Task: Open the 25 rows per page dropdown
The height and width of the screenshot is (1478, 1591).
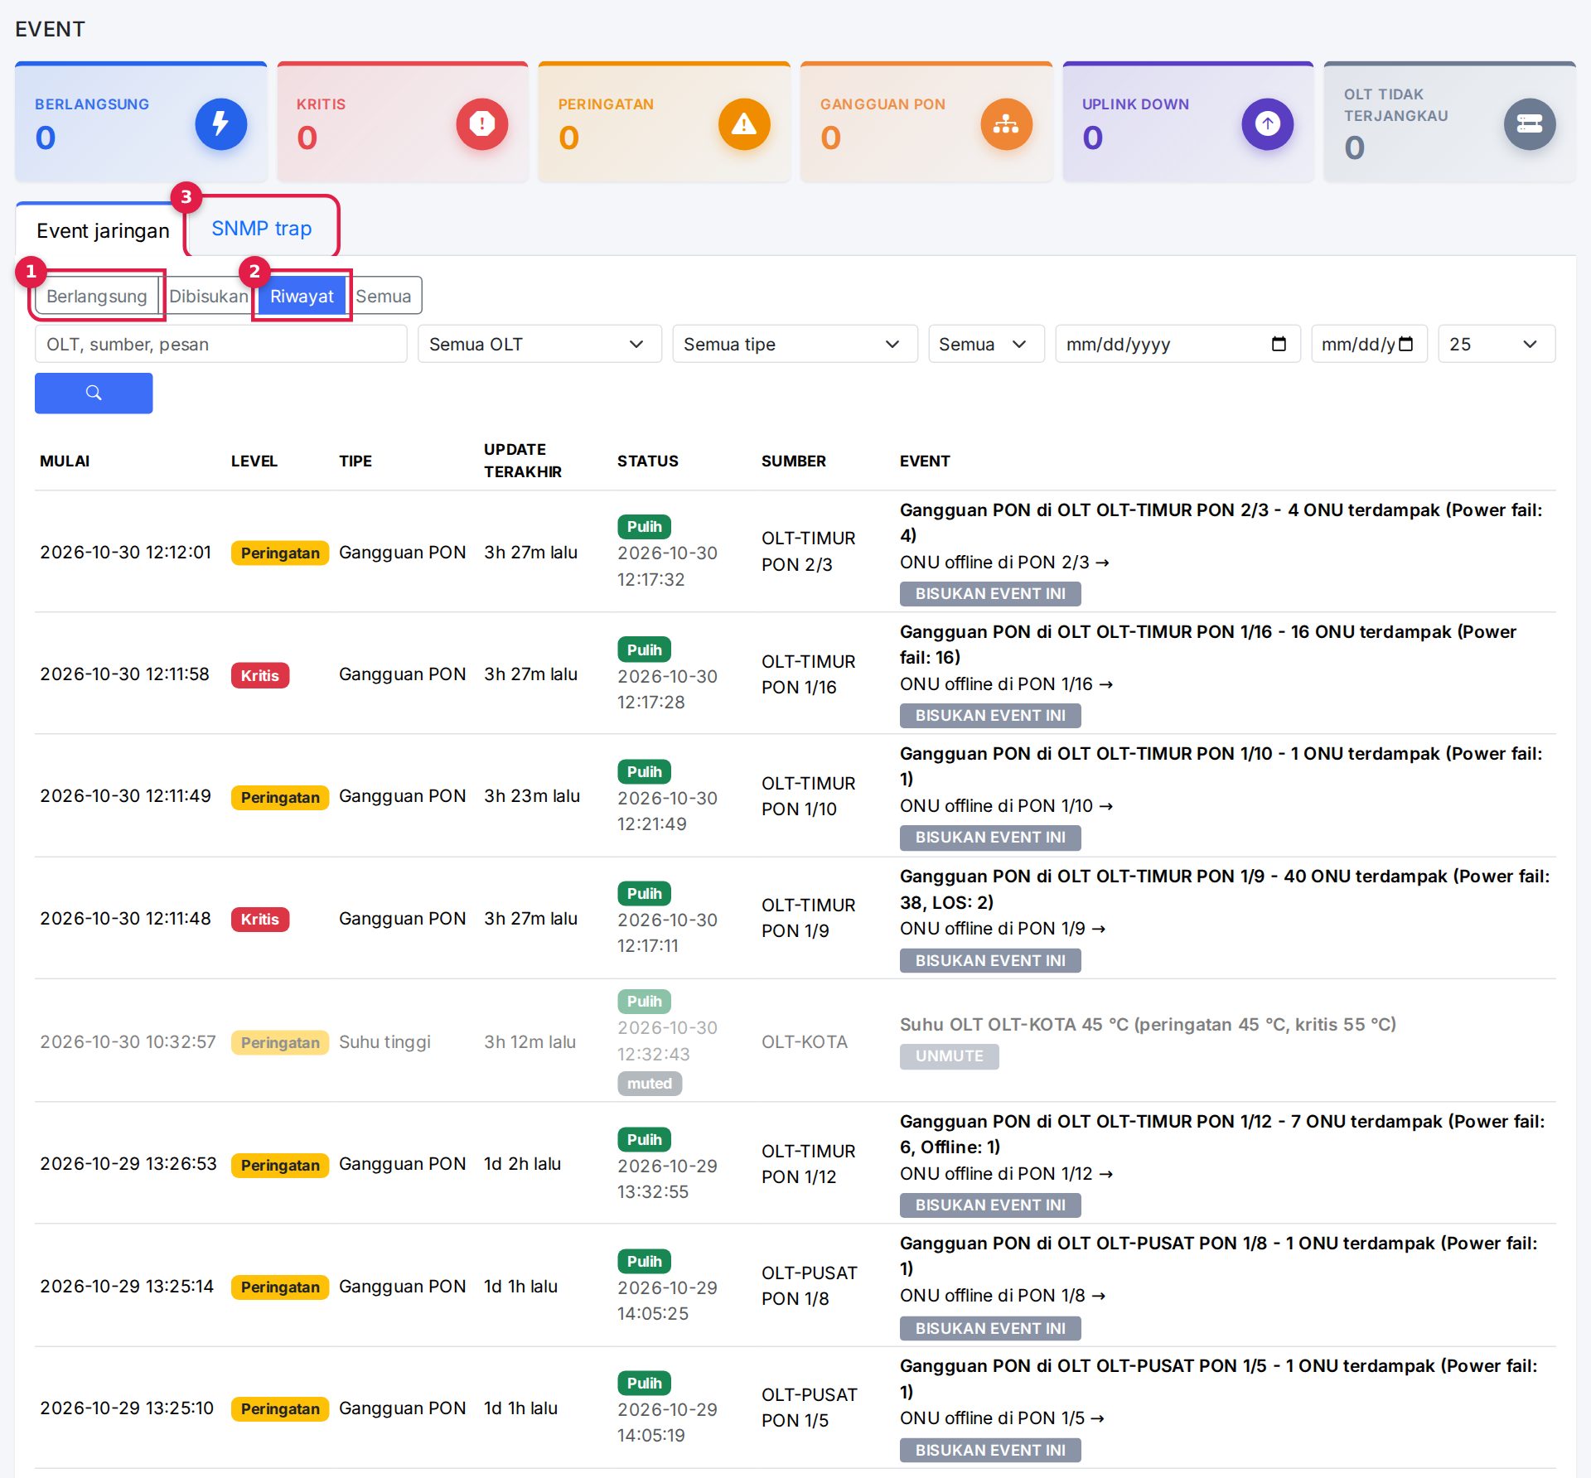Action: point(1497,344)
